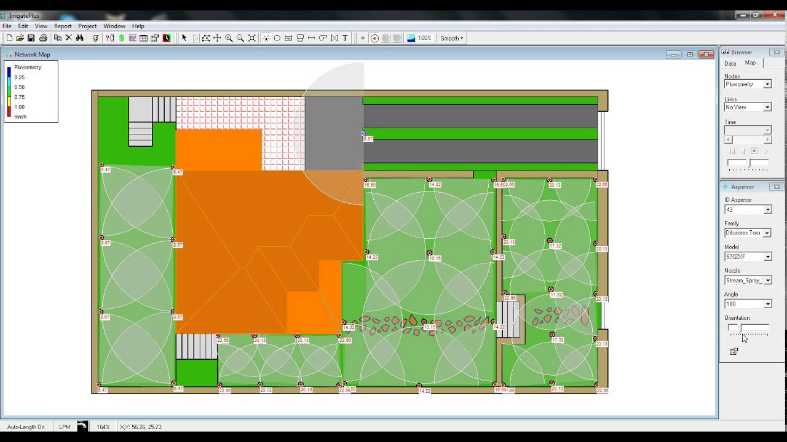
Task: Select the pan (four-arrow) tool
Action: (217, 38)
